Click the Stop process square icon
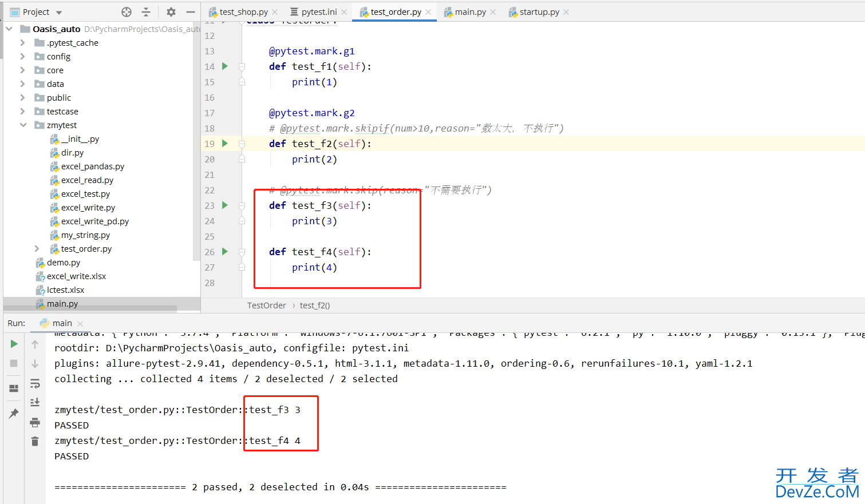Viewport: 865px width, 504px height. (x=14, y=363)
